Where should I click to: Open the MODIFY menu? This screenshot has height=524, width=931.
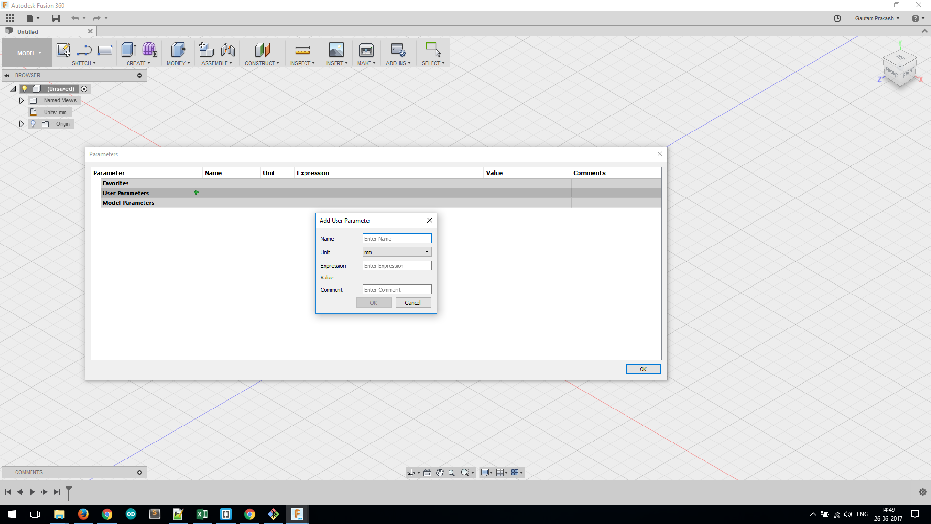[178, 63]
